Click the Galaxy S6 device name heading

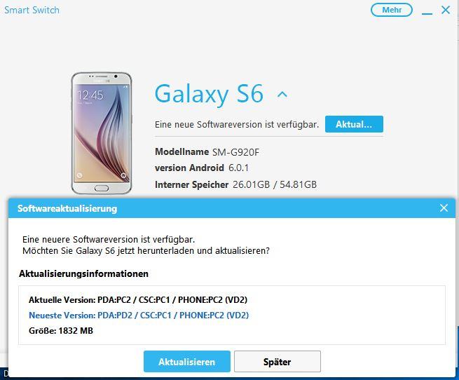209,94
